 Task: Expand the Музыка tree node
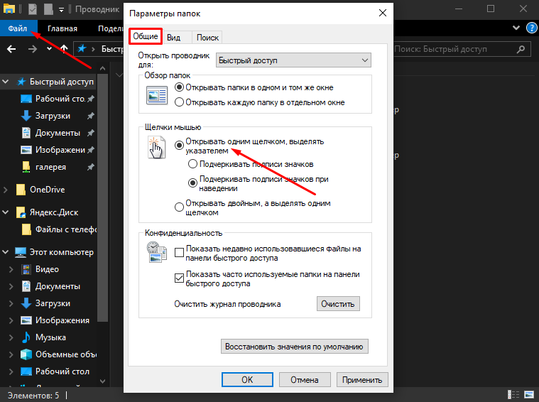[x=11, y=337]
